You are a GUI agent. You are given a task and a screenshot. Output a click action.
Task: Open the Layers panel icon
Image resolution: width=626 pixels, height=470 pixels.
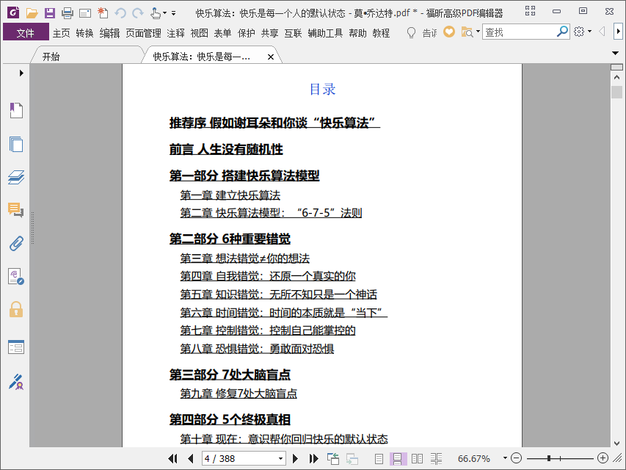[x=16, y=177]
